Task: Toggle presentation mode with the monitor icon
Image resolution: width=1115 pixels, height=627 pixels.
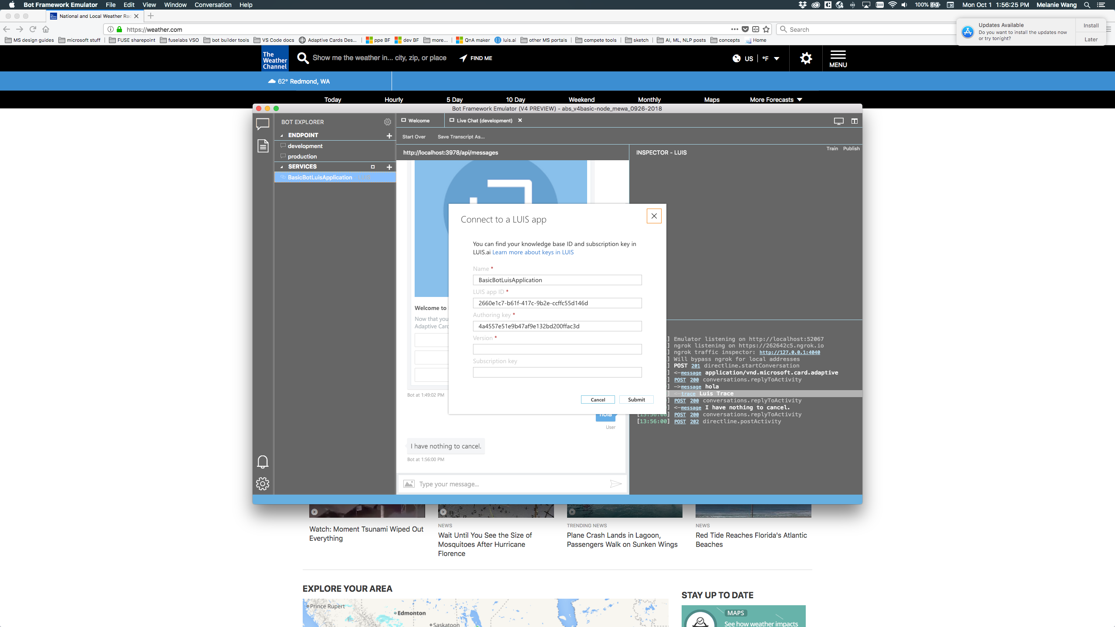Action: pos(838,121)
